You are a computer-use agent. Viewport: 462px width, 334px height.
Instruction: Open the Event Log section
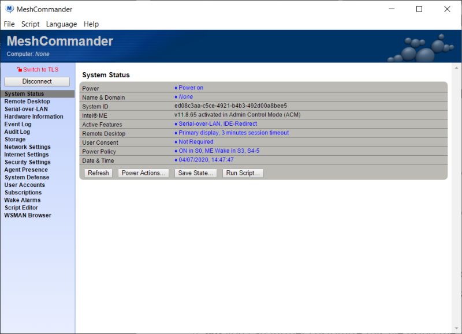[18, 124]
